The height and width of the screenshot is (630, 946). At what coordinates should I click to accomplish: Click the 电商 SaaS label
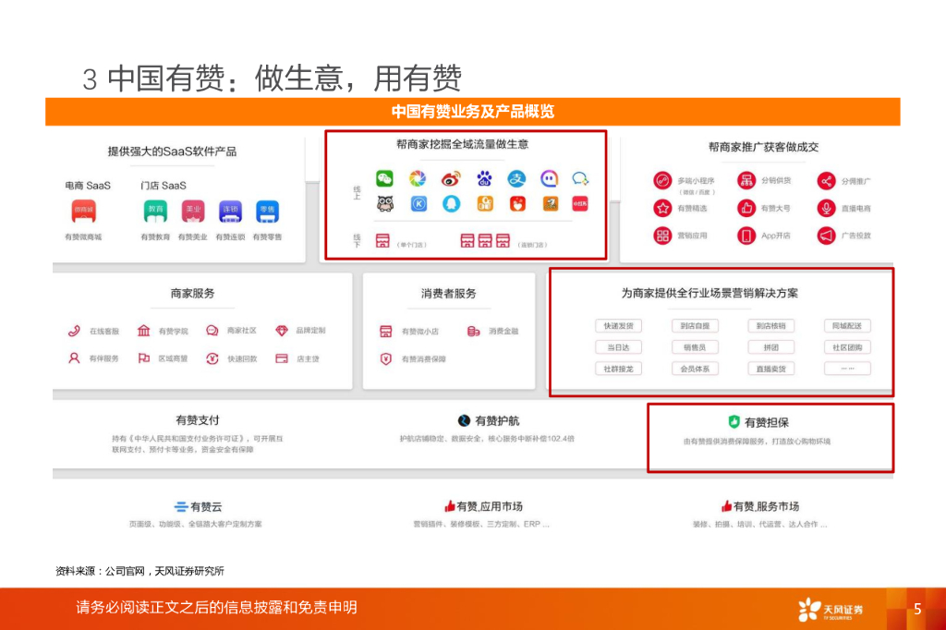[88, 186]
